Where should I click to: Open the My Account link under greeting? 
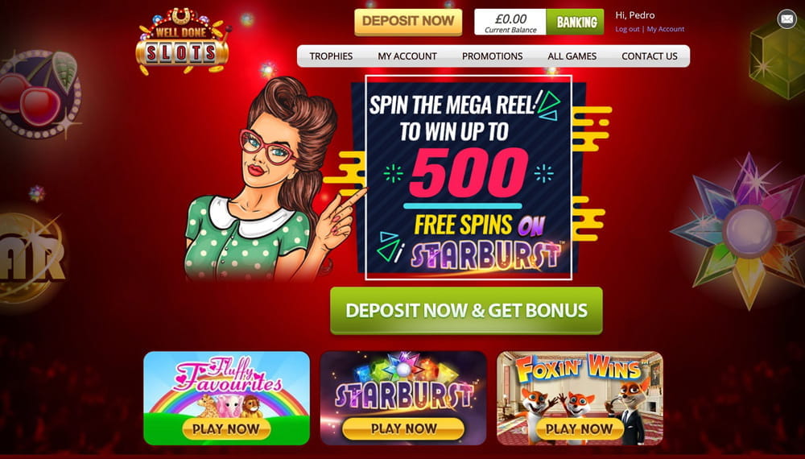[x=666, y=29]
